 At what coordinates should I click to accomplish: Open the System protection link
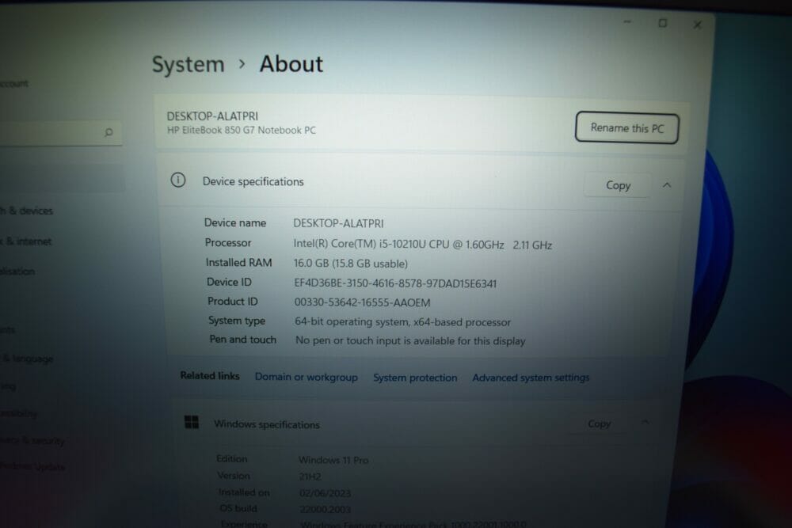tap(415, 378)
